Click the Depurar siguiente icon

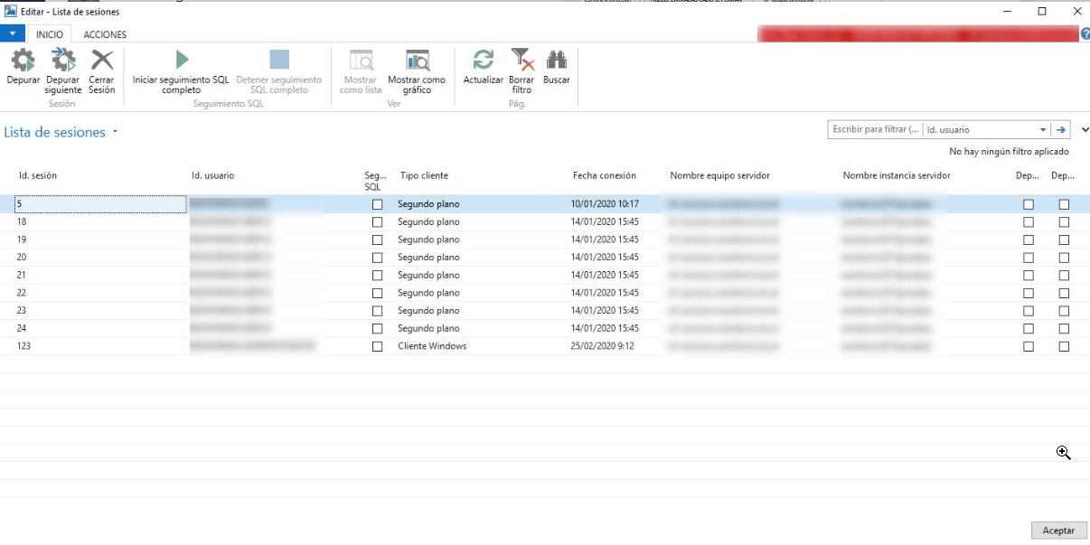63,61
